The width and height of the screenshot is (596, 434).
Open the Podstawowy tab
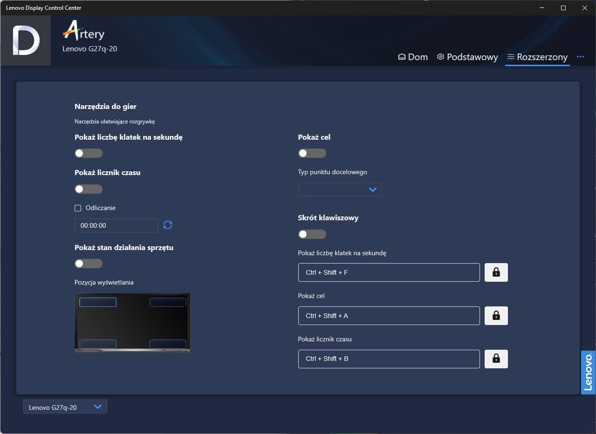(x=467, y=57)
